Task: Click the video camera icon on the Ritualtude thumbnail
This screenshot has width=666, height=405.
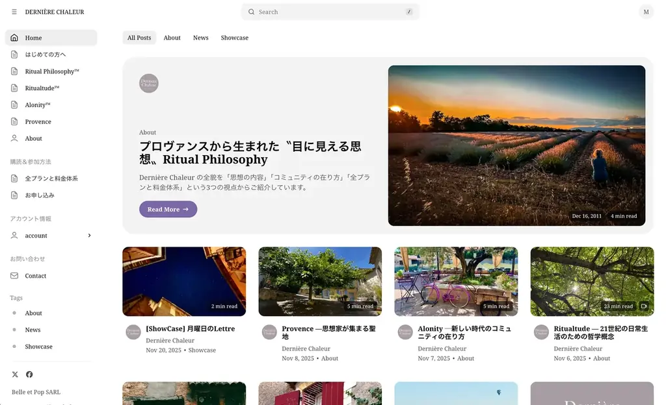Action: (x=643, y=306)
